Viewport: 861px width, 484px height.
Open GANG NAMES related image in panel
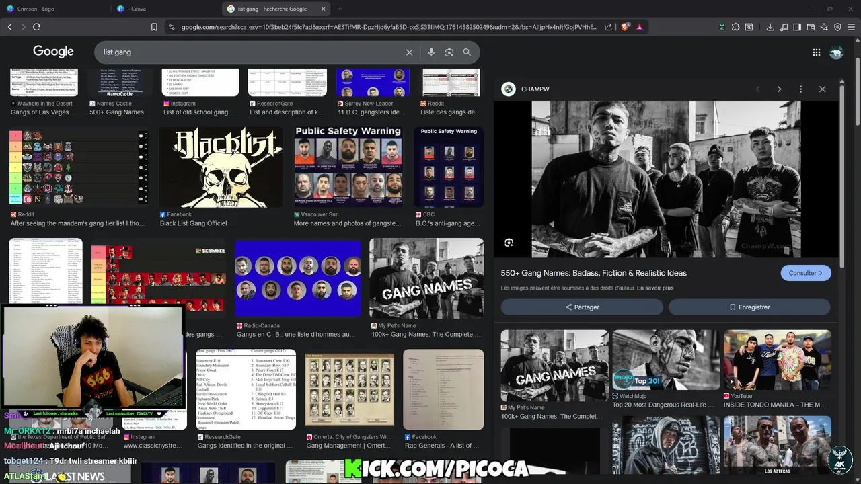(x=554, y=366)
